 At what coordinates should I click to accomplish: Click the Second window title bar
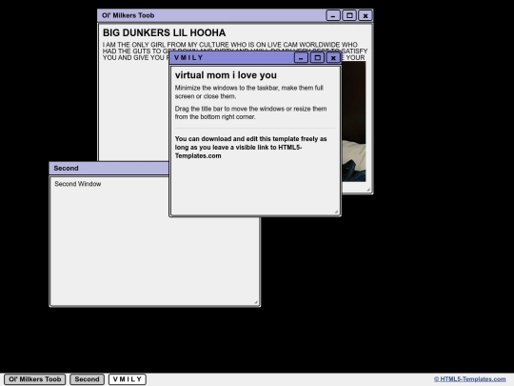tap(109, 168)
